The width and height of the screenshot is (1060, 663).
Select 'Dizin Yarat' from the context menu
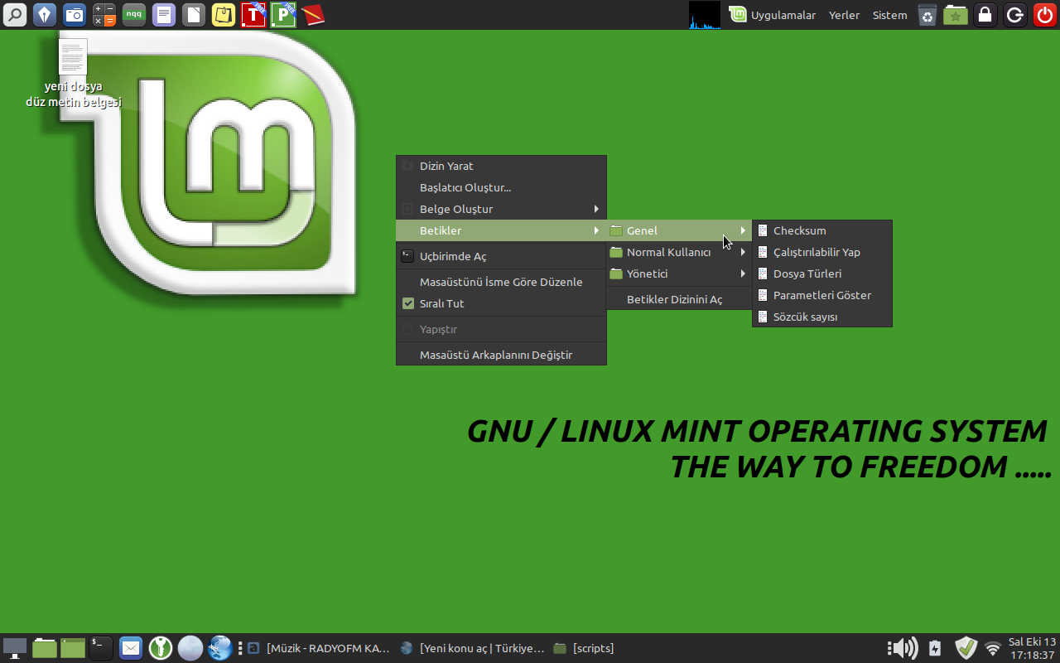[501, 166]
